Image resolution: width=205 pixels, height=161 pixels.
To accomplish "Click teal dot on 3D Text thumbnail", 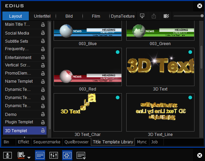I will [190, 52].
